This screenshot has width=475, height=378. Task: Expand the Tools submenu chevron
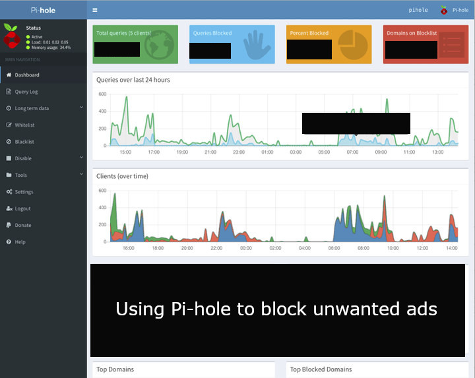81,174
